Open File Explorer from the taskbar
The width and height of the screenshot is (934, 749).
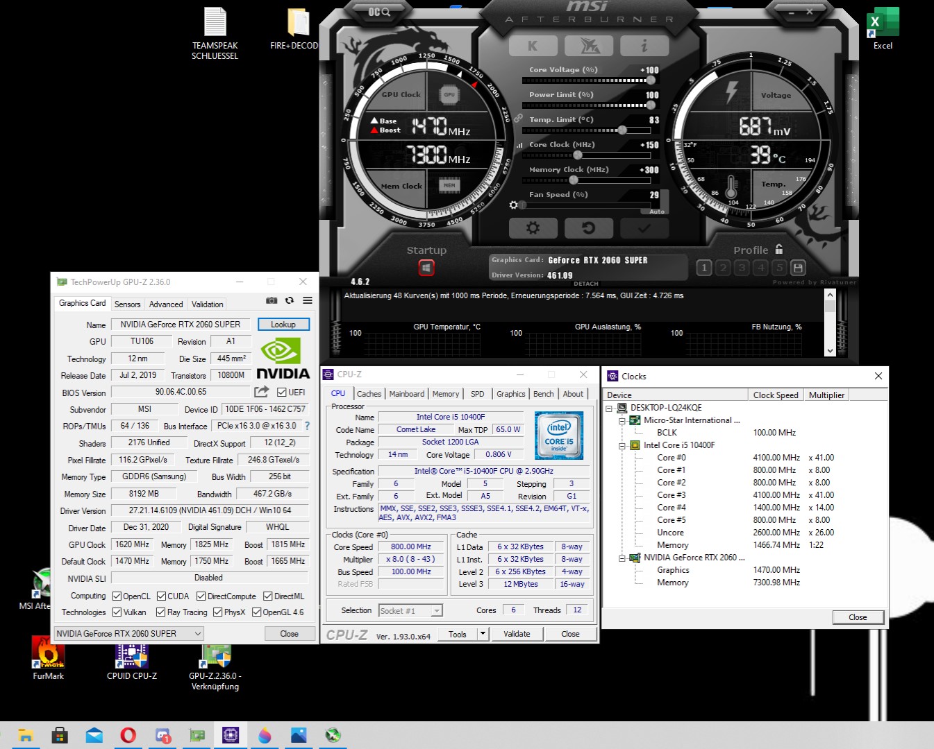click(26, 735)
